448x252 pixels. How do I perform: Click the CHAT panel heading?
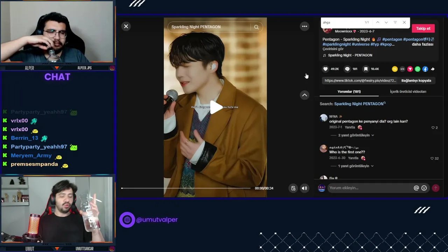[57, 77]
